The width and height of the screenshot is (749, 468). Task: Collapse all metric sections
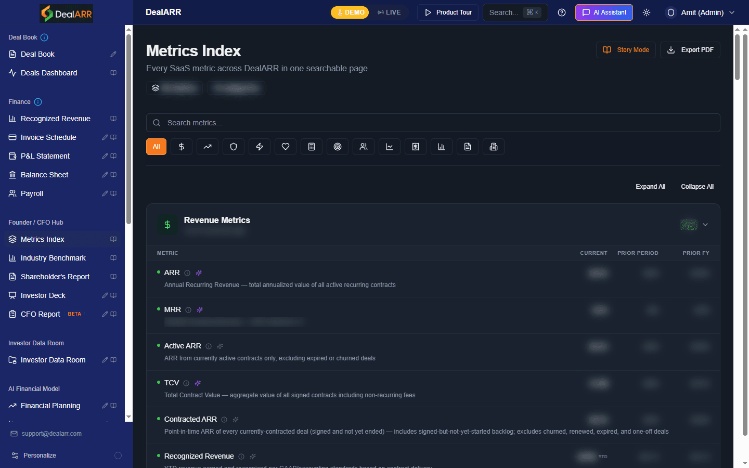coord(697,187)
